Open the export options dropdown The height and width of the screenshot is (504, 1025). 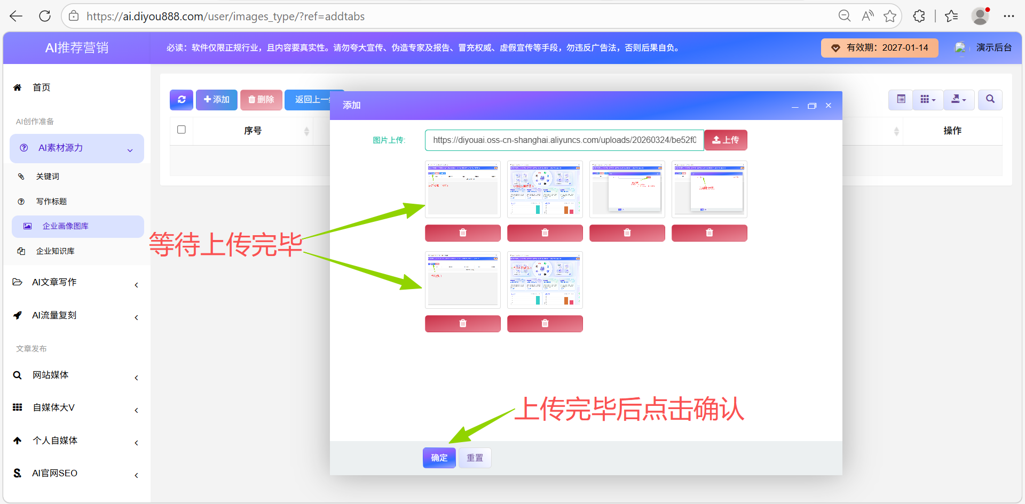[x=959, y=100]
